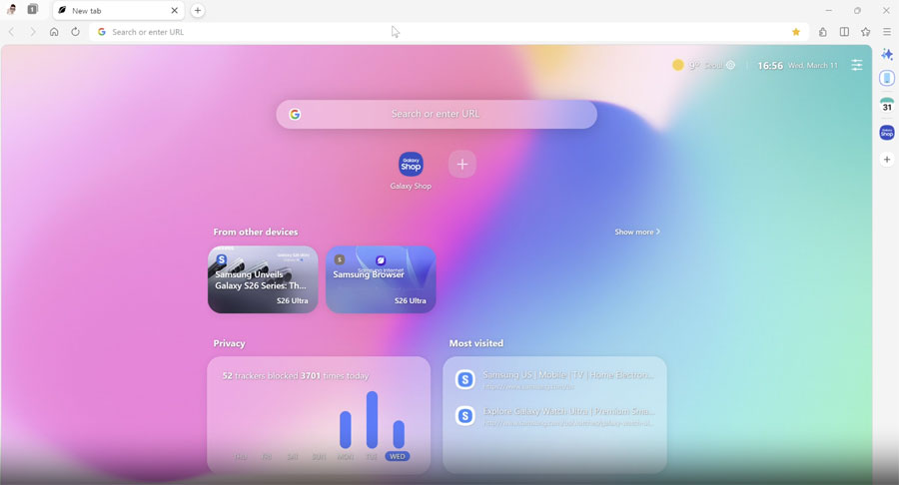Focus the center Search or enter URL box
The width and height of the screenshot is (899, 485).
click(437, 114)
